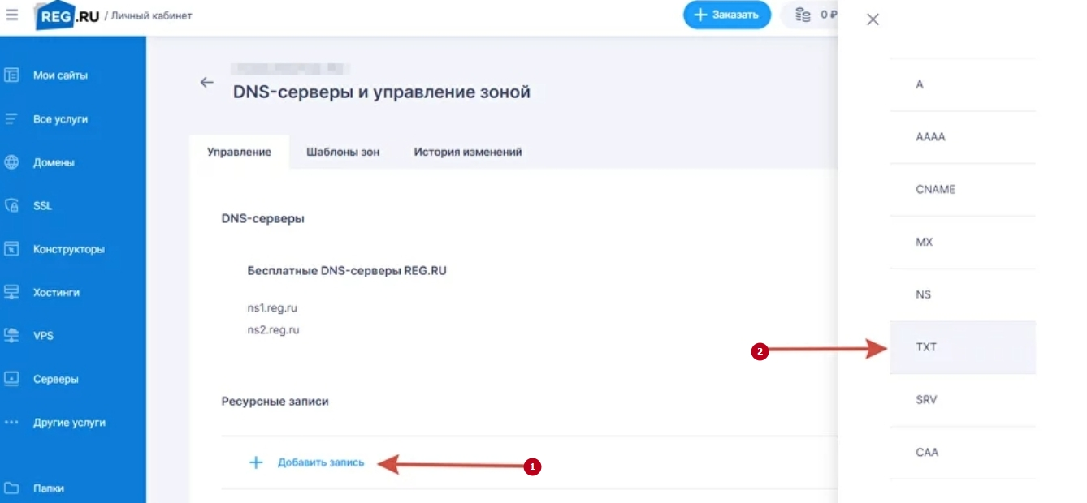The image size is (1087, 503).
Task: Select the MX record type
Action: (x=963, y=243)
